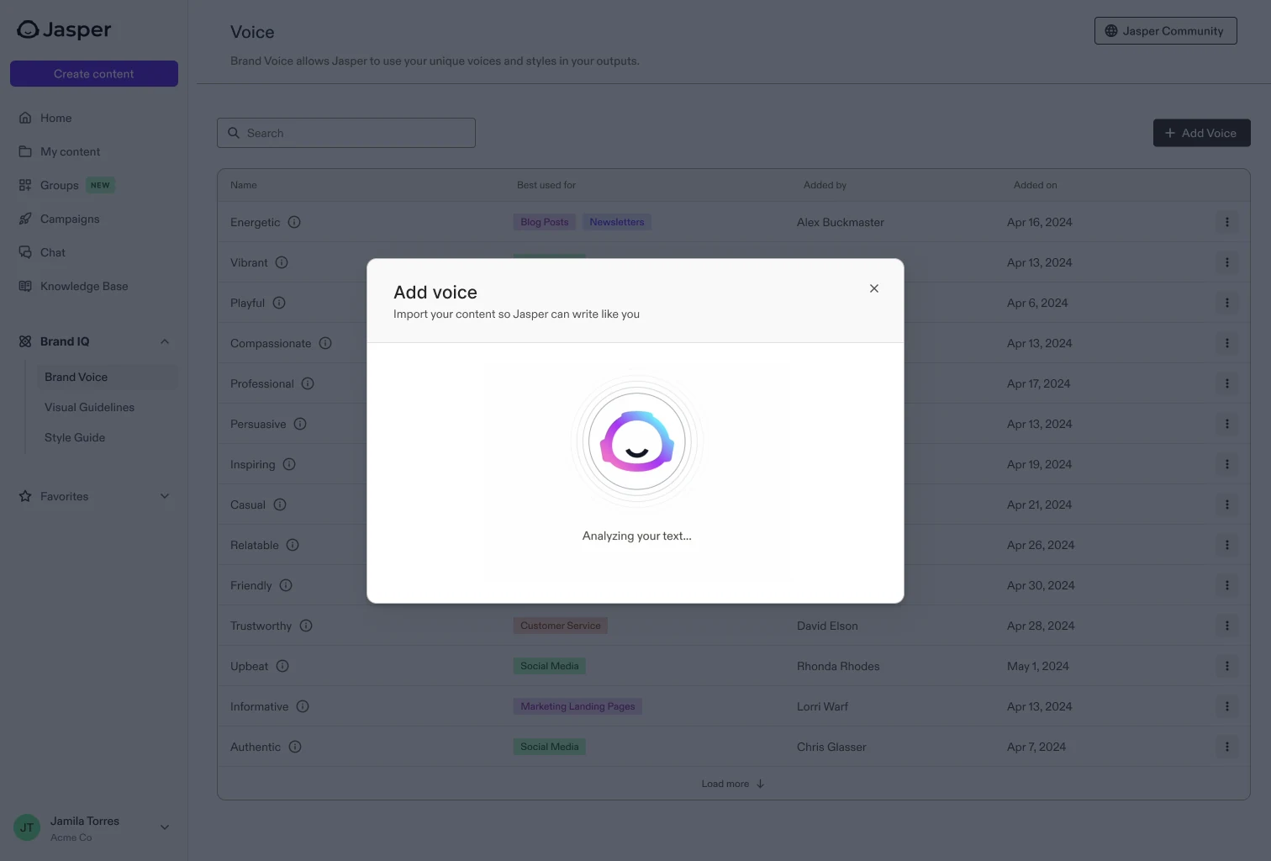The width and height of the screenshot is (1271, 861).
Task: Click the Upbeat row Social Media tag
Action: click(x=550, y=666)
